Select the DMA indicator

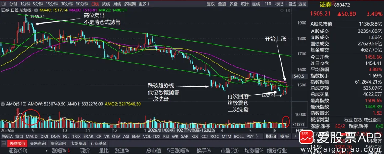(55, 137)
